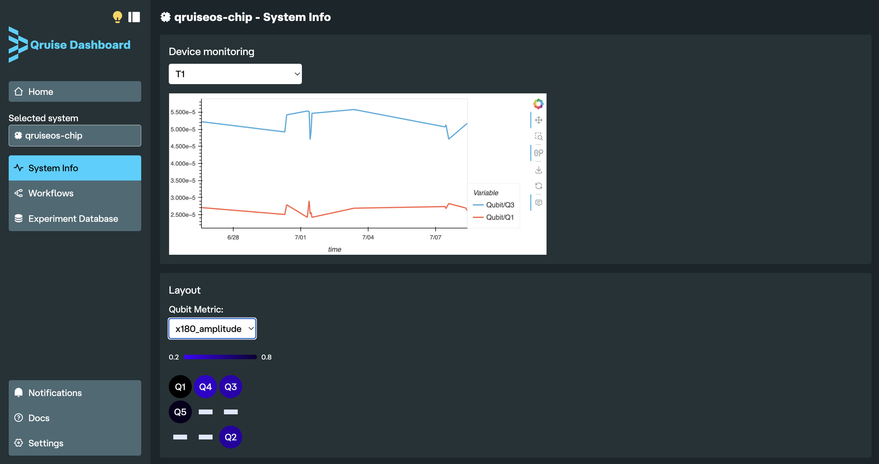
Task: Expand the x180_amplitude metric dropdown
Action: 212,329
